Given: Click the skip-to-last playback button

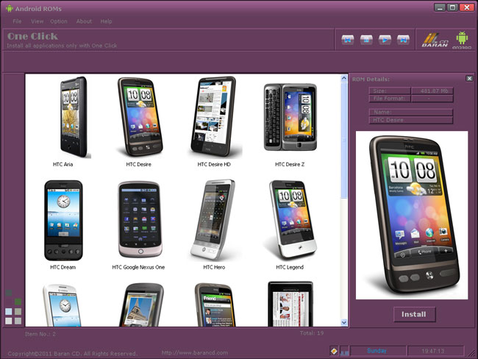Looking at the screenshot, I should pos(403,40).
